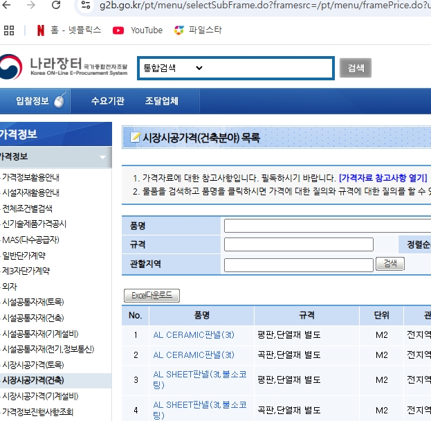Open site information icon in address bar
Image resolution: width=431 pixels, height=421 pixels.
click(86, 6)
